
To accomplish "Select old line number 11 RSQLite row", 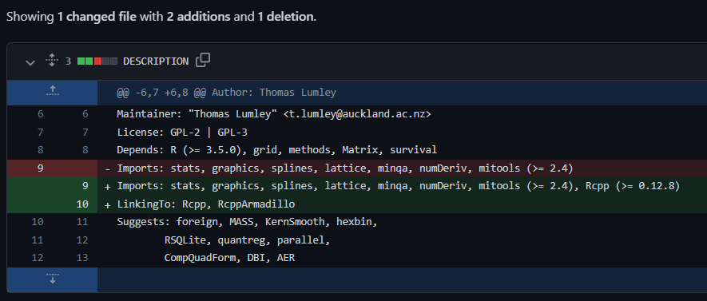I will click(x=38, y=240).
